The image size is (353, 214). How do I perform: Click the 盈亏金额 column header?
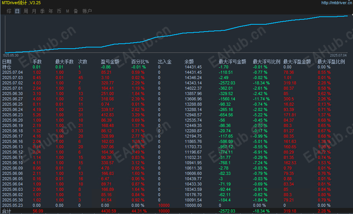pyautogui.click(x=110, y=62)
